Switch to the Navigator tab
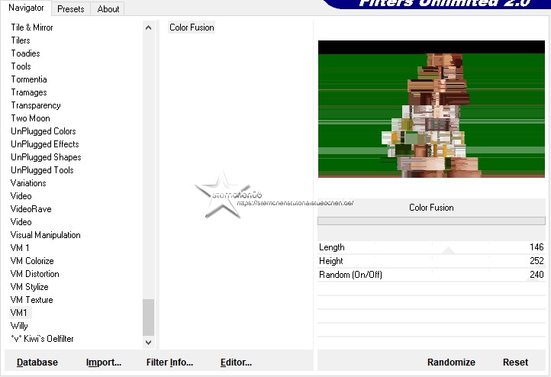Screen dimensions: 551x377 [27, 8]
